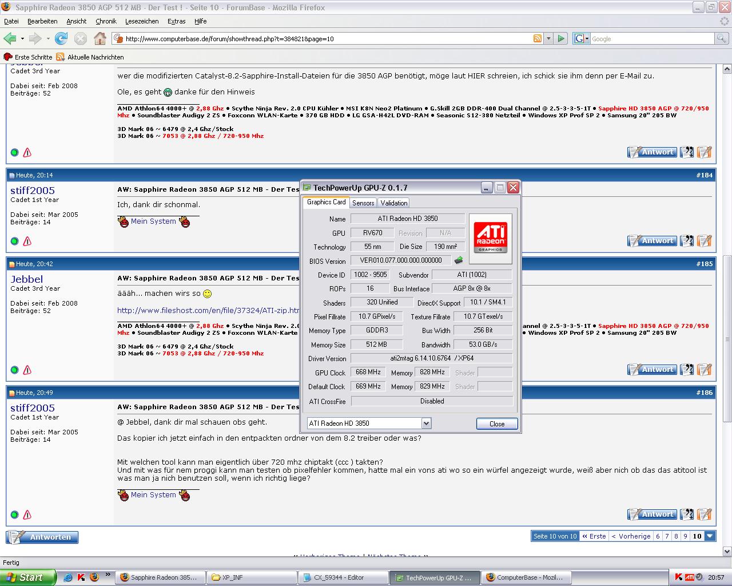Click the Antworten button below the thread
Viewport: 732px width, 586px height.
pos(42,537)
